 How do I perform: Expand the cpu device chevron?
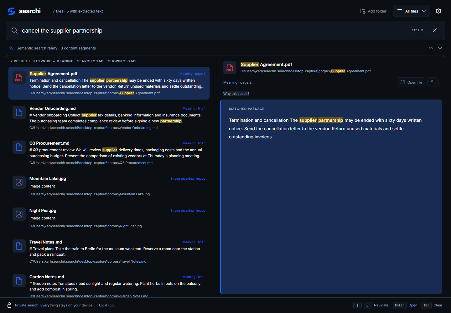(x=440, y=48)
